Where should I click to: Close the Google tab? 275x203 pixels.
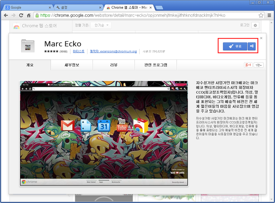50,7
